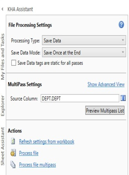Open the Processing Type dropdown
Viewport: 129px width, 175px height.
click(84, 40)
